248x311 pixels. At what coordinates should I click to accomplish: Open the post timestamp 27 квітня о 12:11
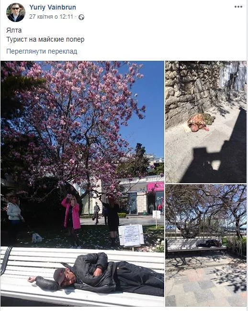coord(51,17)
